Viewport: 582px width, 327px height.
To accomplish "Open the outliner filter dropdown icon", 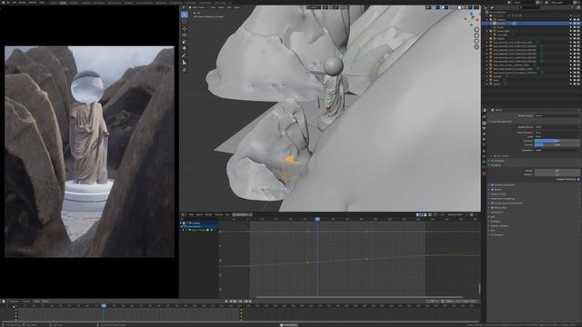I will tap(572, 7).
